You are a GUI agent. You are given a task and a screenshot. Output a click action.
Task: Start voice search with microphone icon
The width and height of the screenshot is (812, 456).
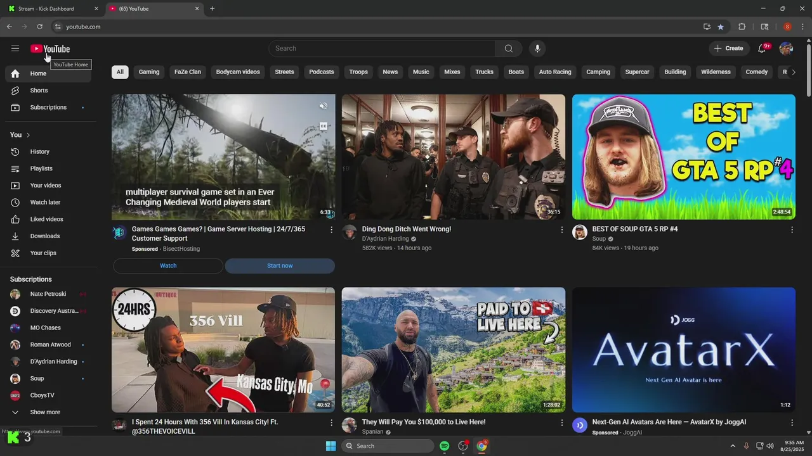pos(537,49)
